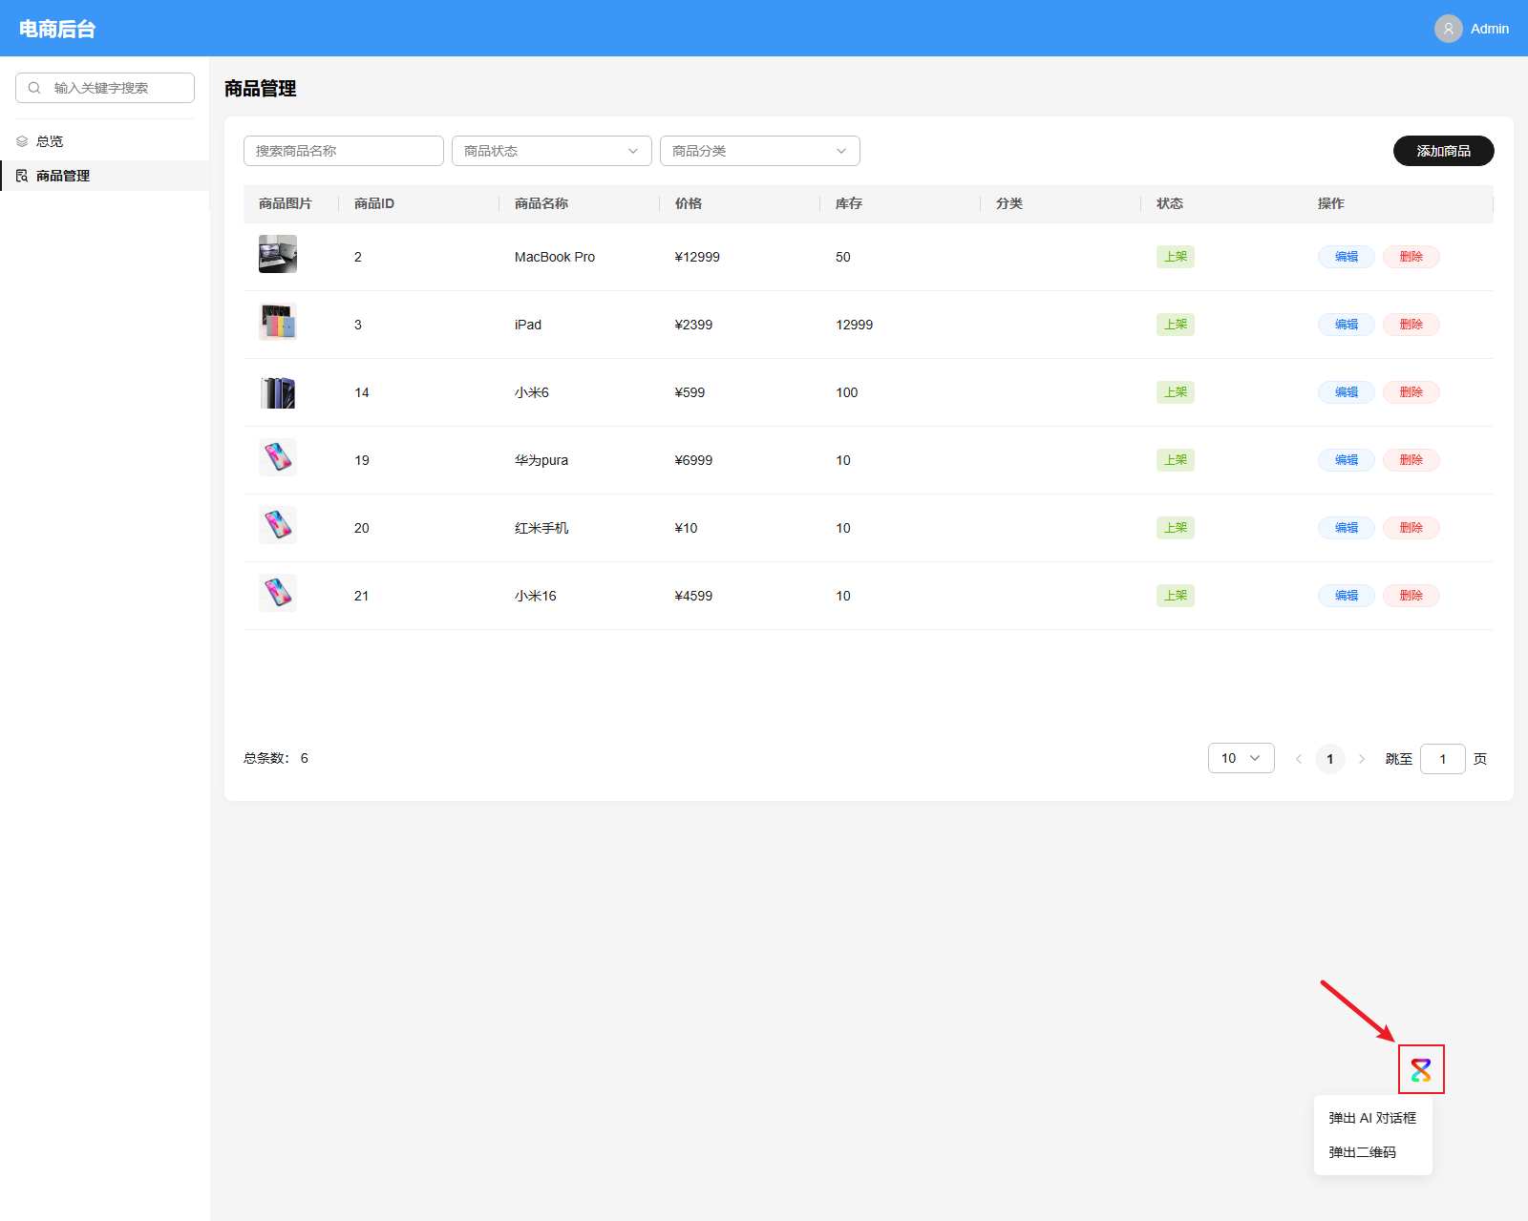The width and height of the screenshot is (1528, 1221).
Task: Edit the iPad product
Action: [x=1347, y=325]
